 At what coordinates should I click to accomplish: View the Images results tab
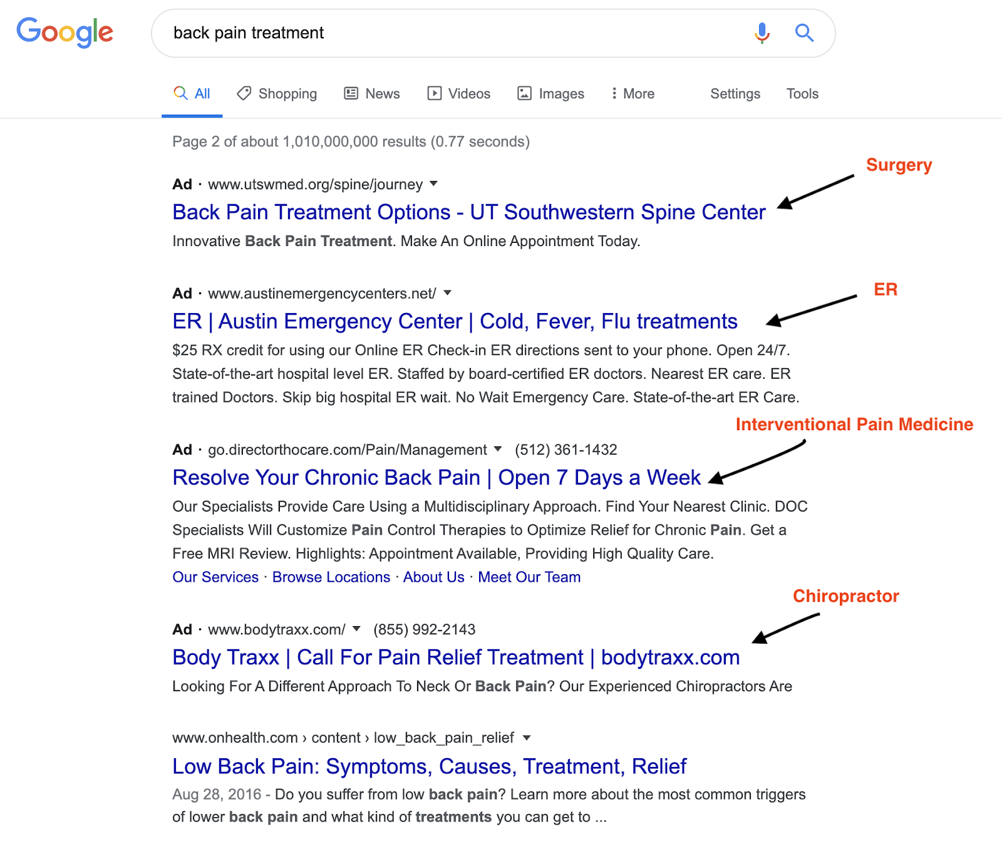coord(551,94)
